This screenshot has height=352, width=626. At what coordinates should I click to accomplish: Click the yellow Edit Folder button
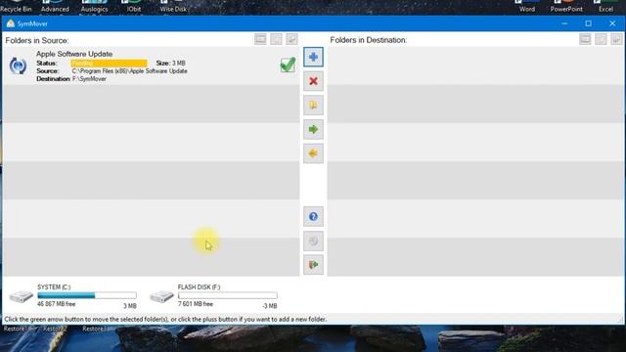pyautogui.click(x=313, y=106)
